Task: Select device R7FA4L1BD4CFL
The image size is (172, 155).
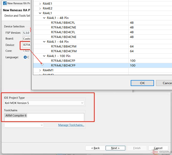Action: tap(63, 32)
